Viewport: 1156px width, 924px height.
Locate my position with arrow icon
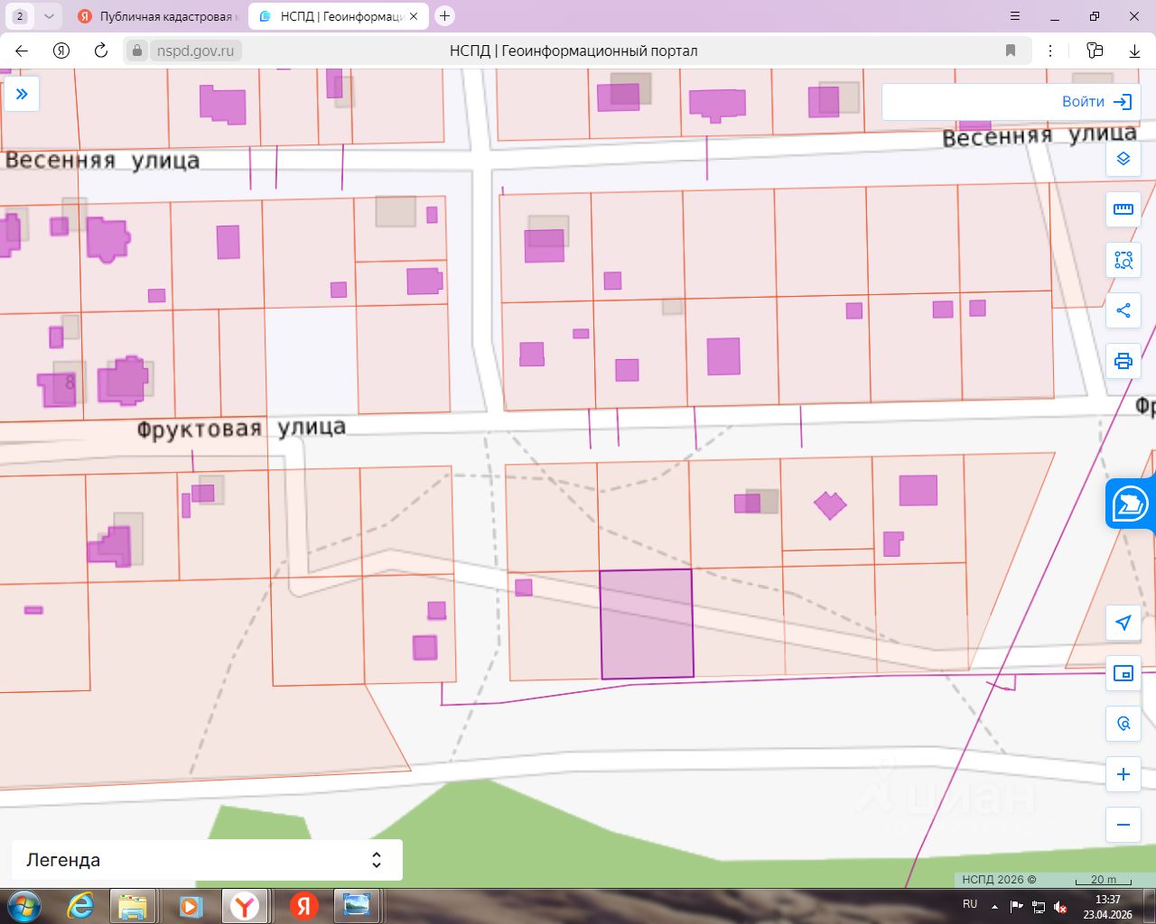tap(1123, 623)
